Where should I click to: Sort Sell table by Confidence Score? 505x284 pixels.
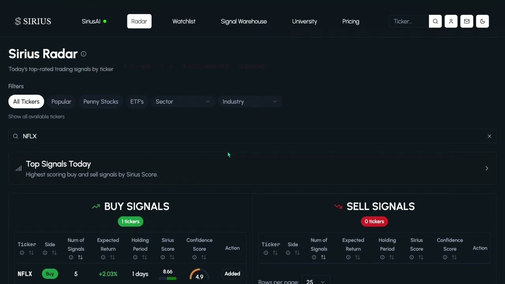point(454,257)
